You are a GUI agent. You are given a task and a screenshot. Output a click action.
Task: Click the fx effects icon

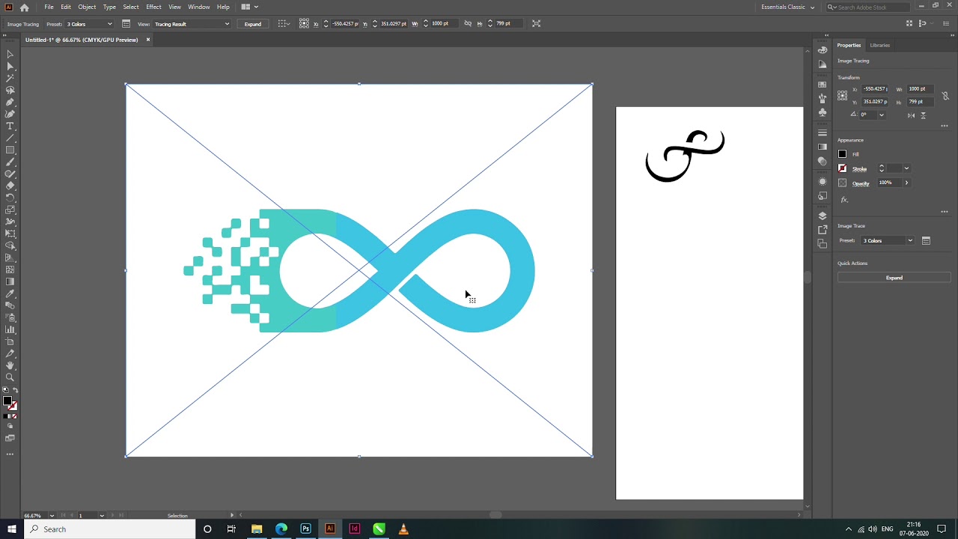click(844, 200)
